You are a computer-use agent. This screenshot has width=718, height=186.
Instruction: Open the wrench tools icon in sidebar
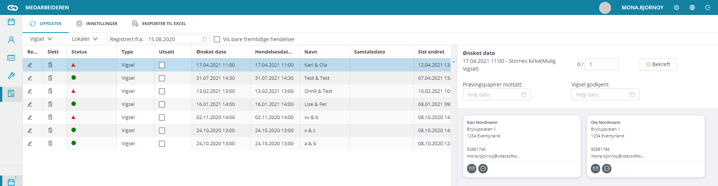tap(11, 76)
